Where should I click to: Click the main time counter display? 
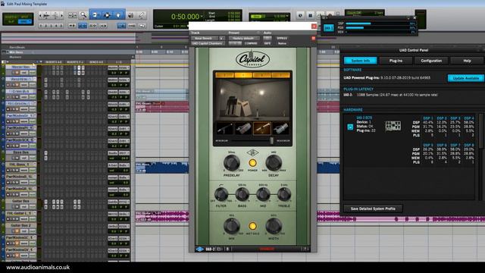click(x=185, y=17)
